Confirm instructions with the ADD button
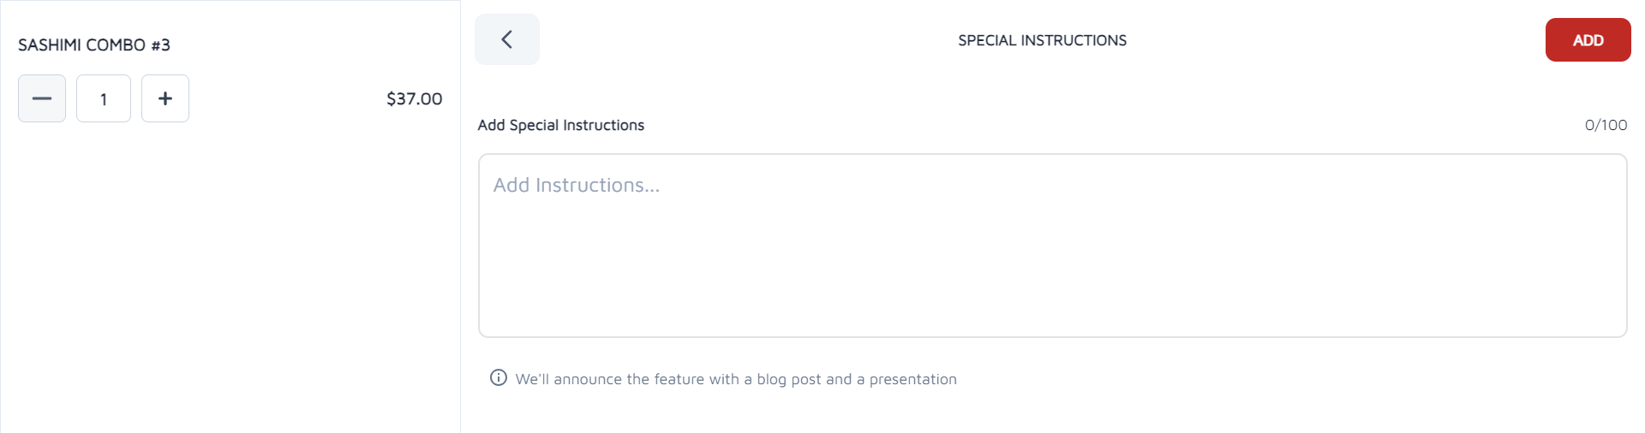Viewport: 1645px width, 433px height. tap(1588, 40)
